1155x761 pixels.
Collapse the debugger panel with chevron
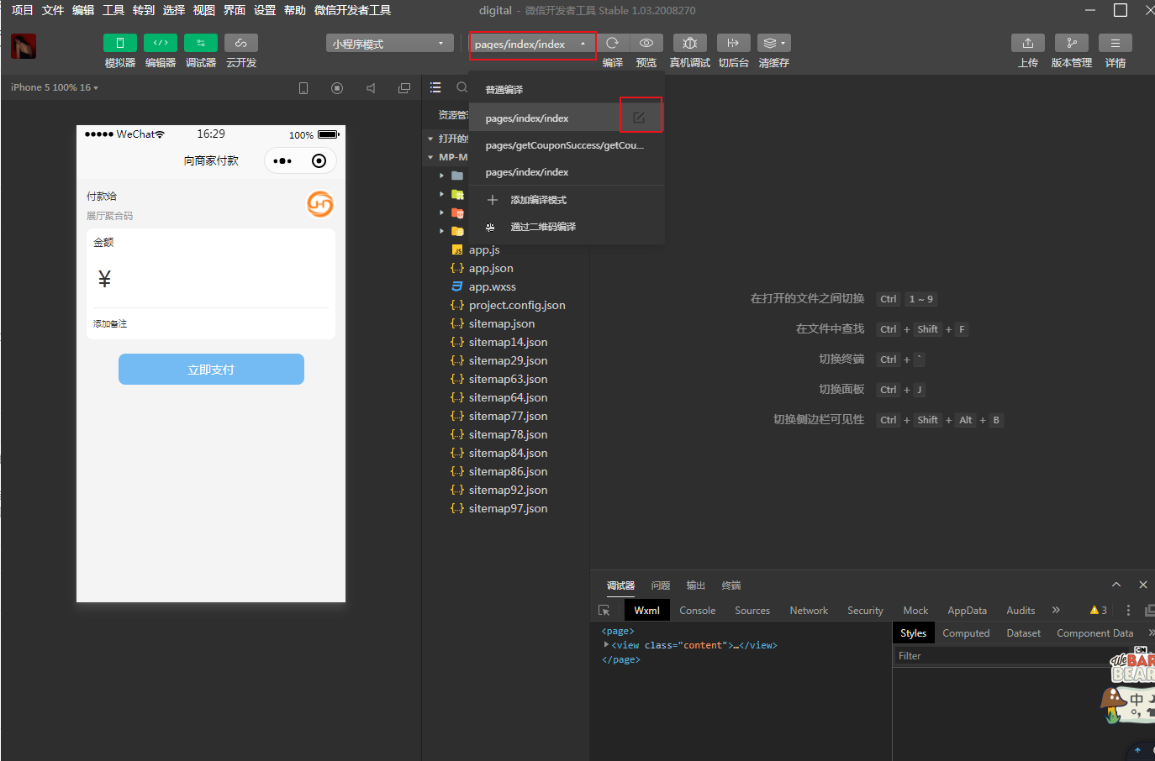tap(1116, 585)
